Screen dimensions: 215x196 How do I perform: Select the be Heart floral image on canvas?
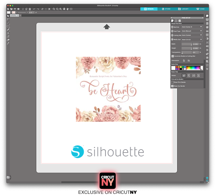(108, 89)
